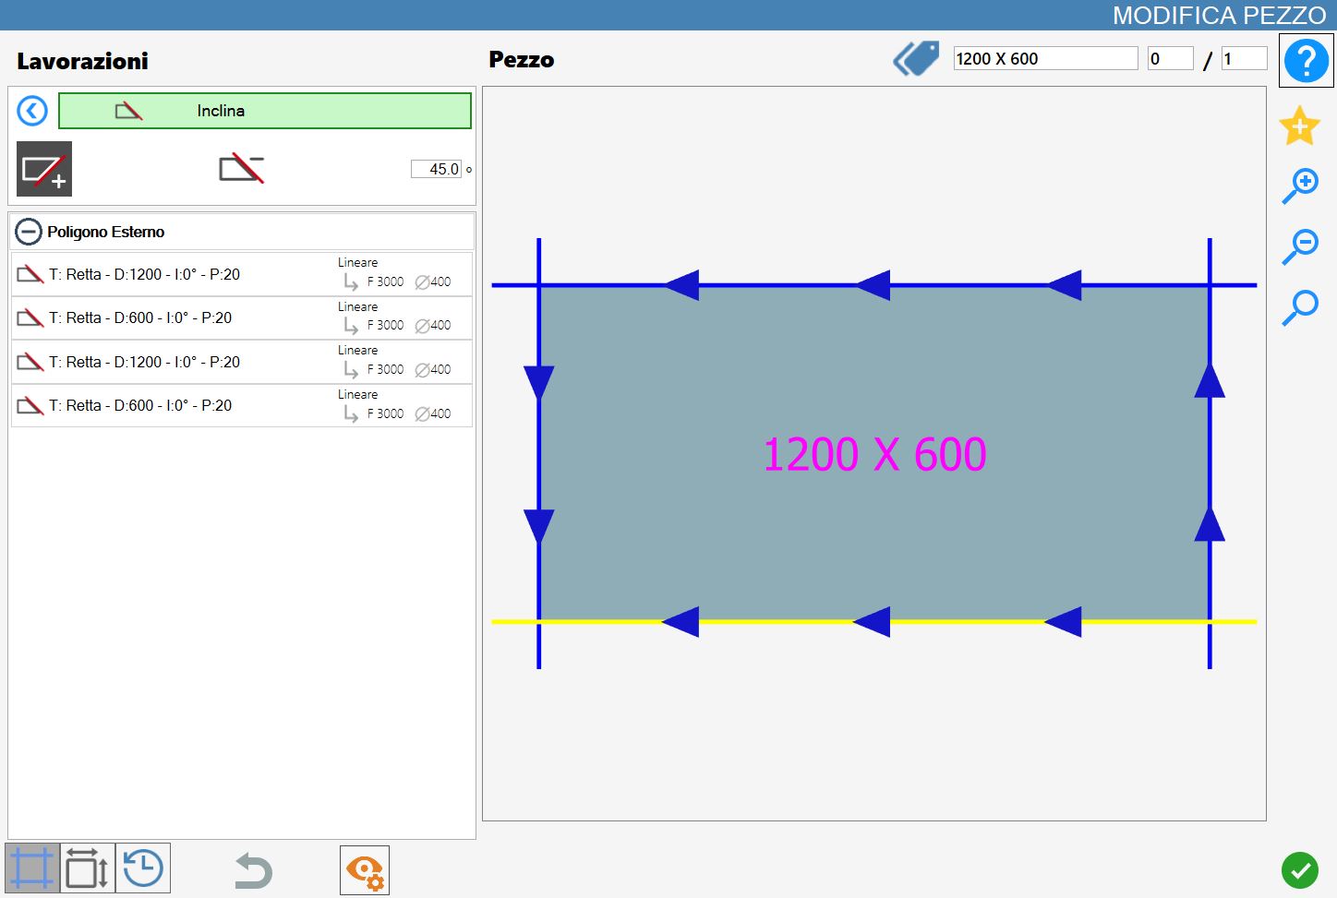The width and height of the screenshot is (1337, 898).
Task: Click the first row's F 3000 feed value
Action: (x=386, y=281)
